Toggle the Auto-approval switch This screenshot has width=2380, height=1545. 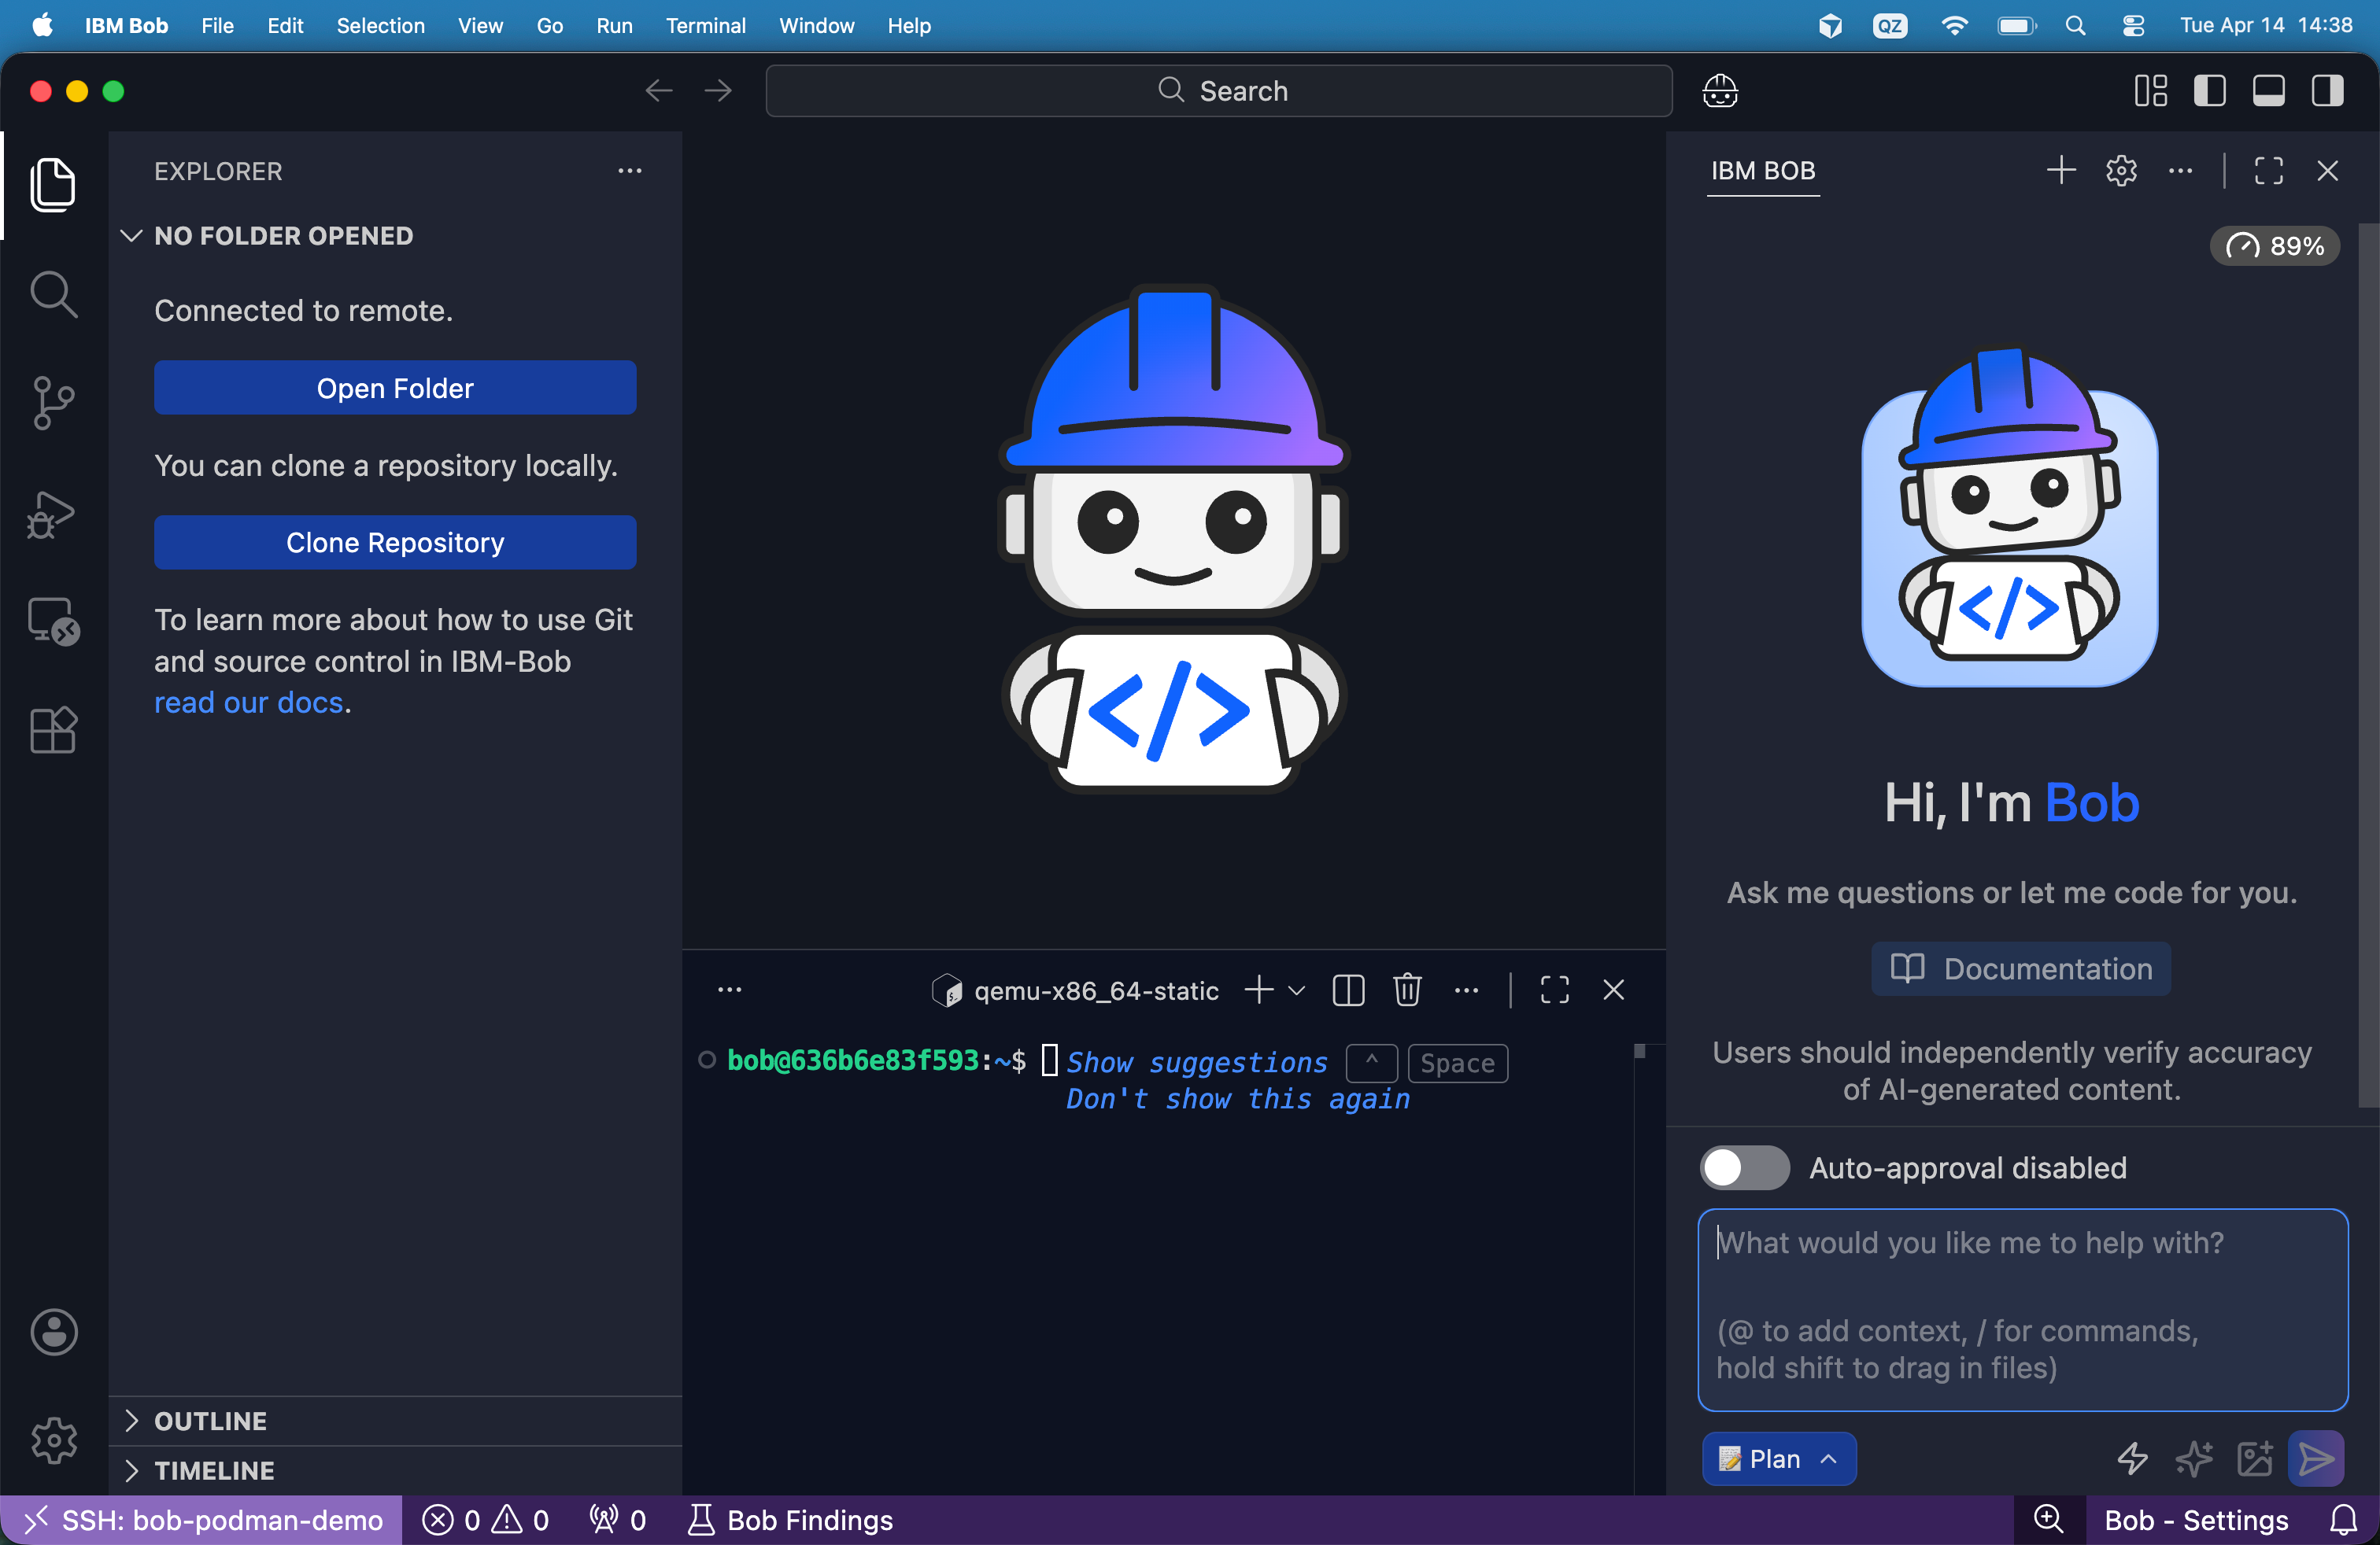pyautogui.click(x=1745, y=1167)
